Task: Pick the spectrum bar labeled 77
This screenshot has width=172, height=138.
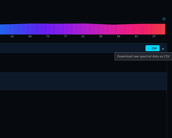Action: (66, 29)
